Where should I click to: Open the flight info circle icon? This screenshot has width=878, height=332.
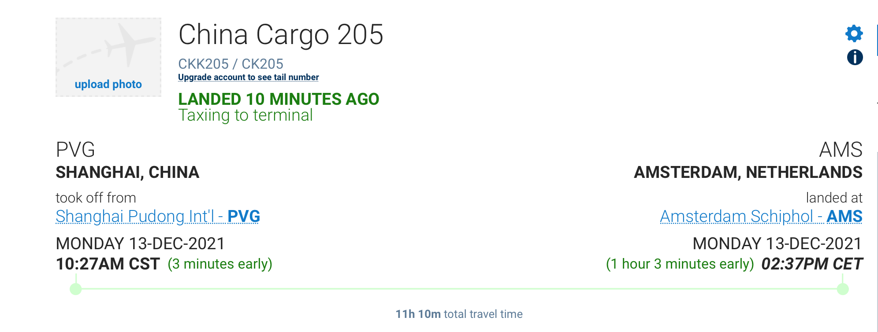[x=855, y=57]
